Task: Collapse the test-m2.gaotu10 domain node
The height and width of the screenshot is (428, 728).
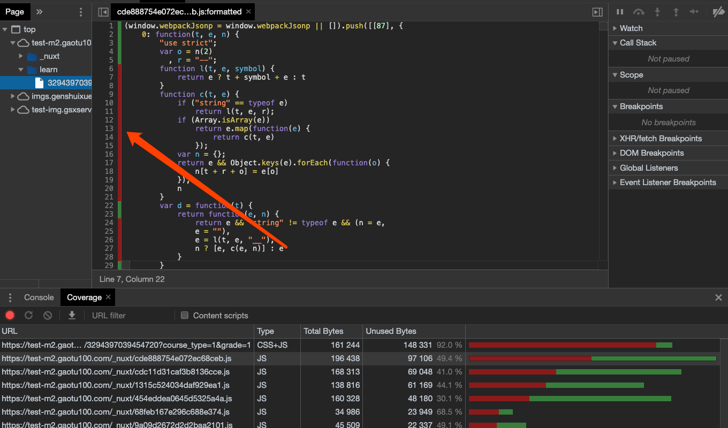Action: pyautogui.click(x=13, y=43)
